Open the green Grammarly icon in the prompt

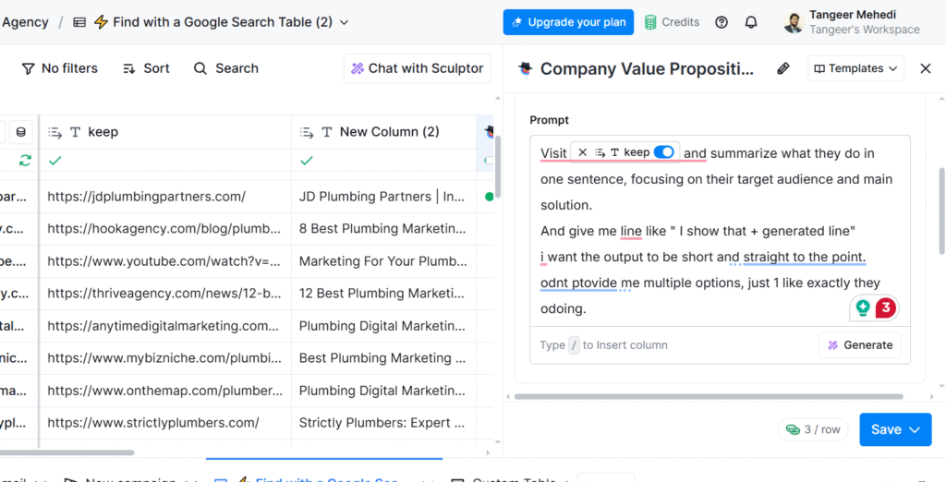(x=863, y=307)
